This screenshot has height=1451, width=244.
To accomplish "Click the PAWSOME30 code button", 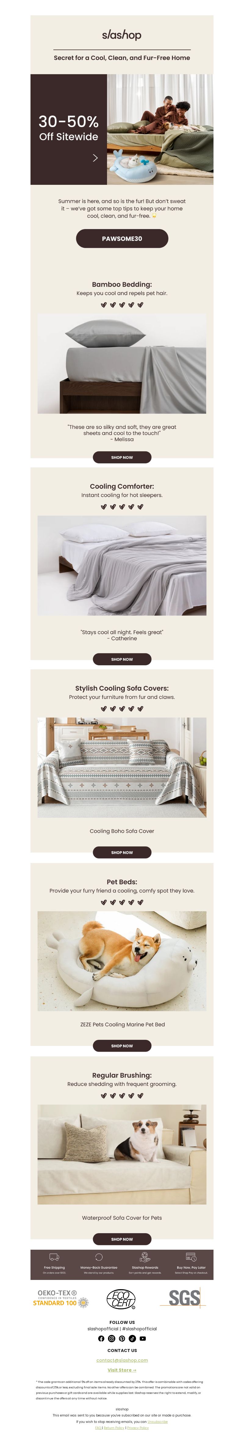I will pos(122,238).
